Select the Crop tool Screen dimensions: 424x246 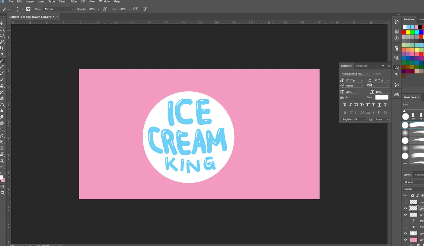[2, 48]
